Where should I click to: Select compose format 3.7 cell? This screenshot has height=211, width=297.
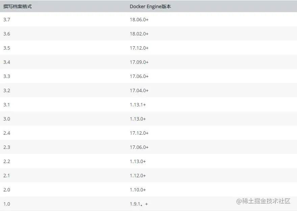pos(7,20)
